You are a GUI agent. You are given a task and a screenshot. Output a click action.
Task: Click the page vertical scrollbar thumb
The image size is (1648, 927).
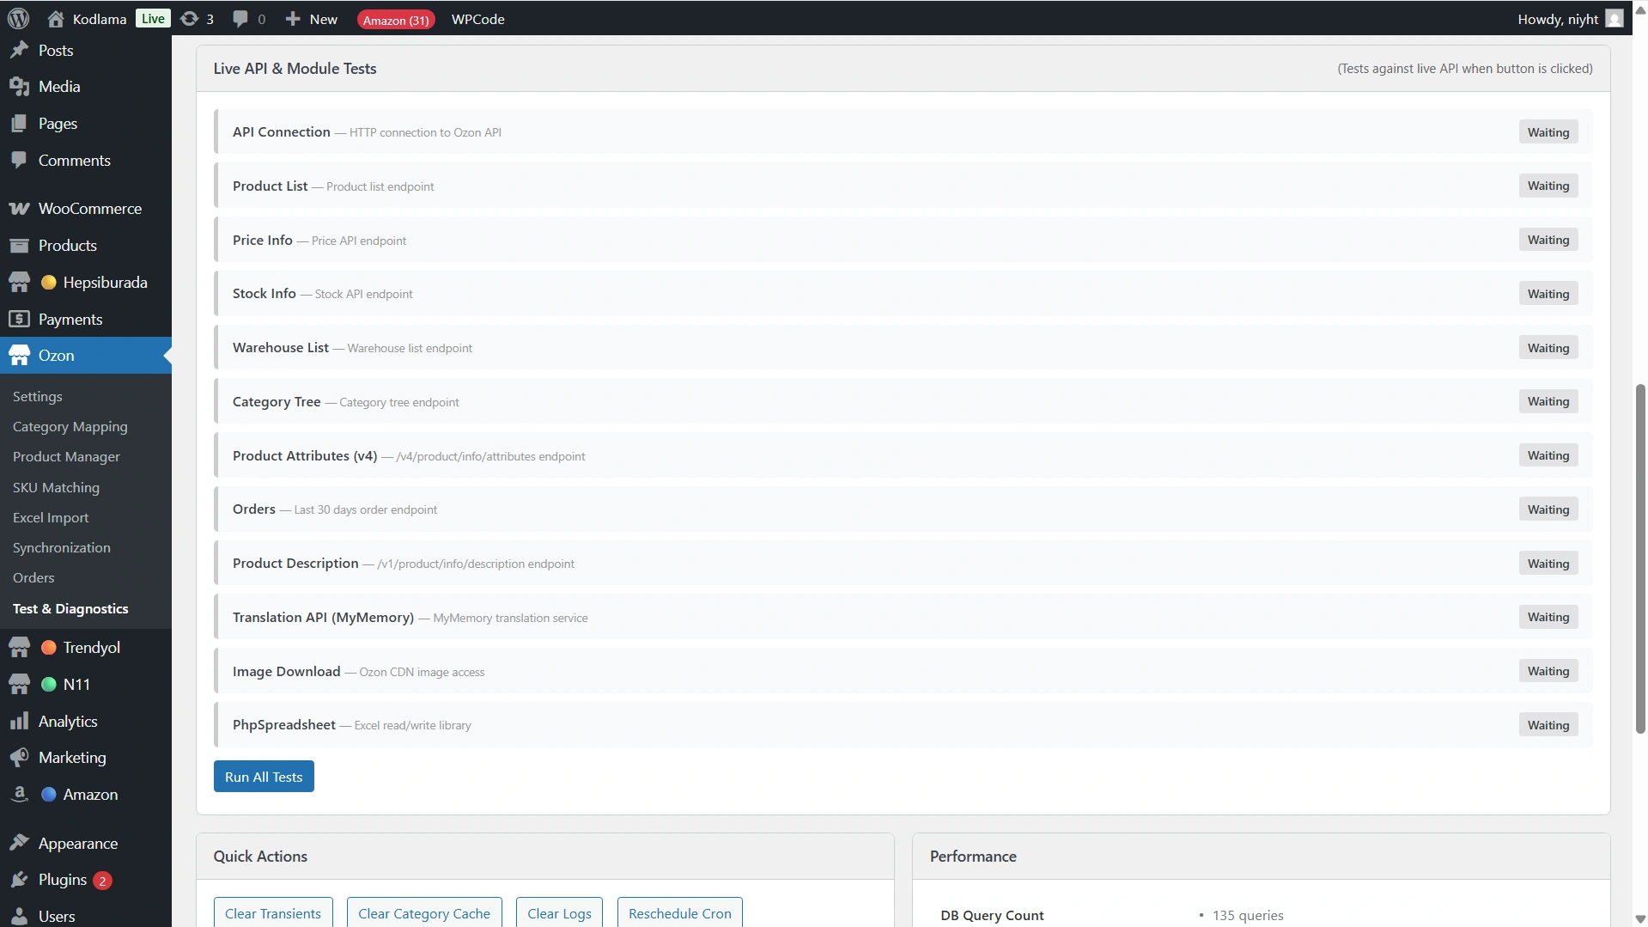1640,558
